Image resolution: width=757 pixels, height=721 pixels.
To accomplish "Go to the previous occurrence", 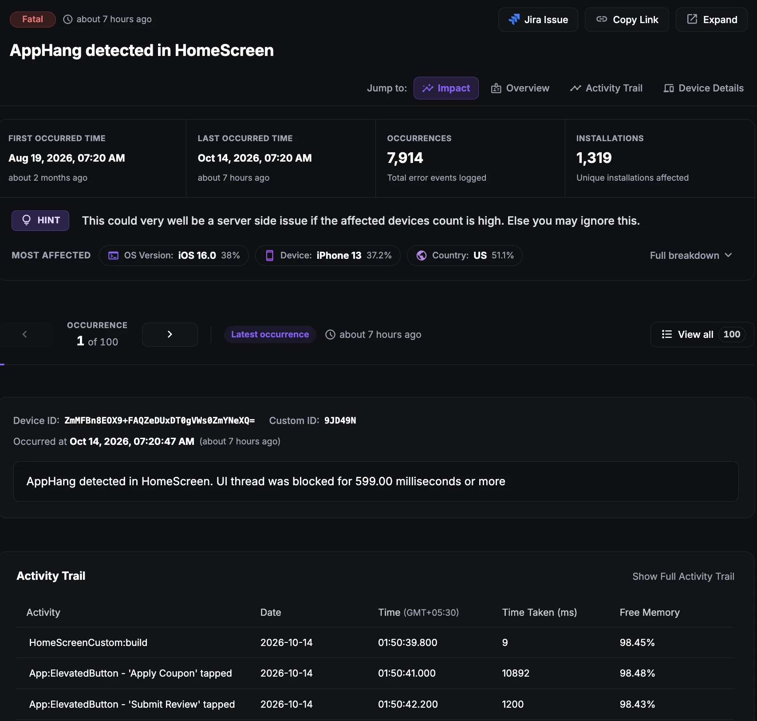I will click(x=25, y=334).
